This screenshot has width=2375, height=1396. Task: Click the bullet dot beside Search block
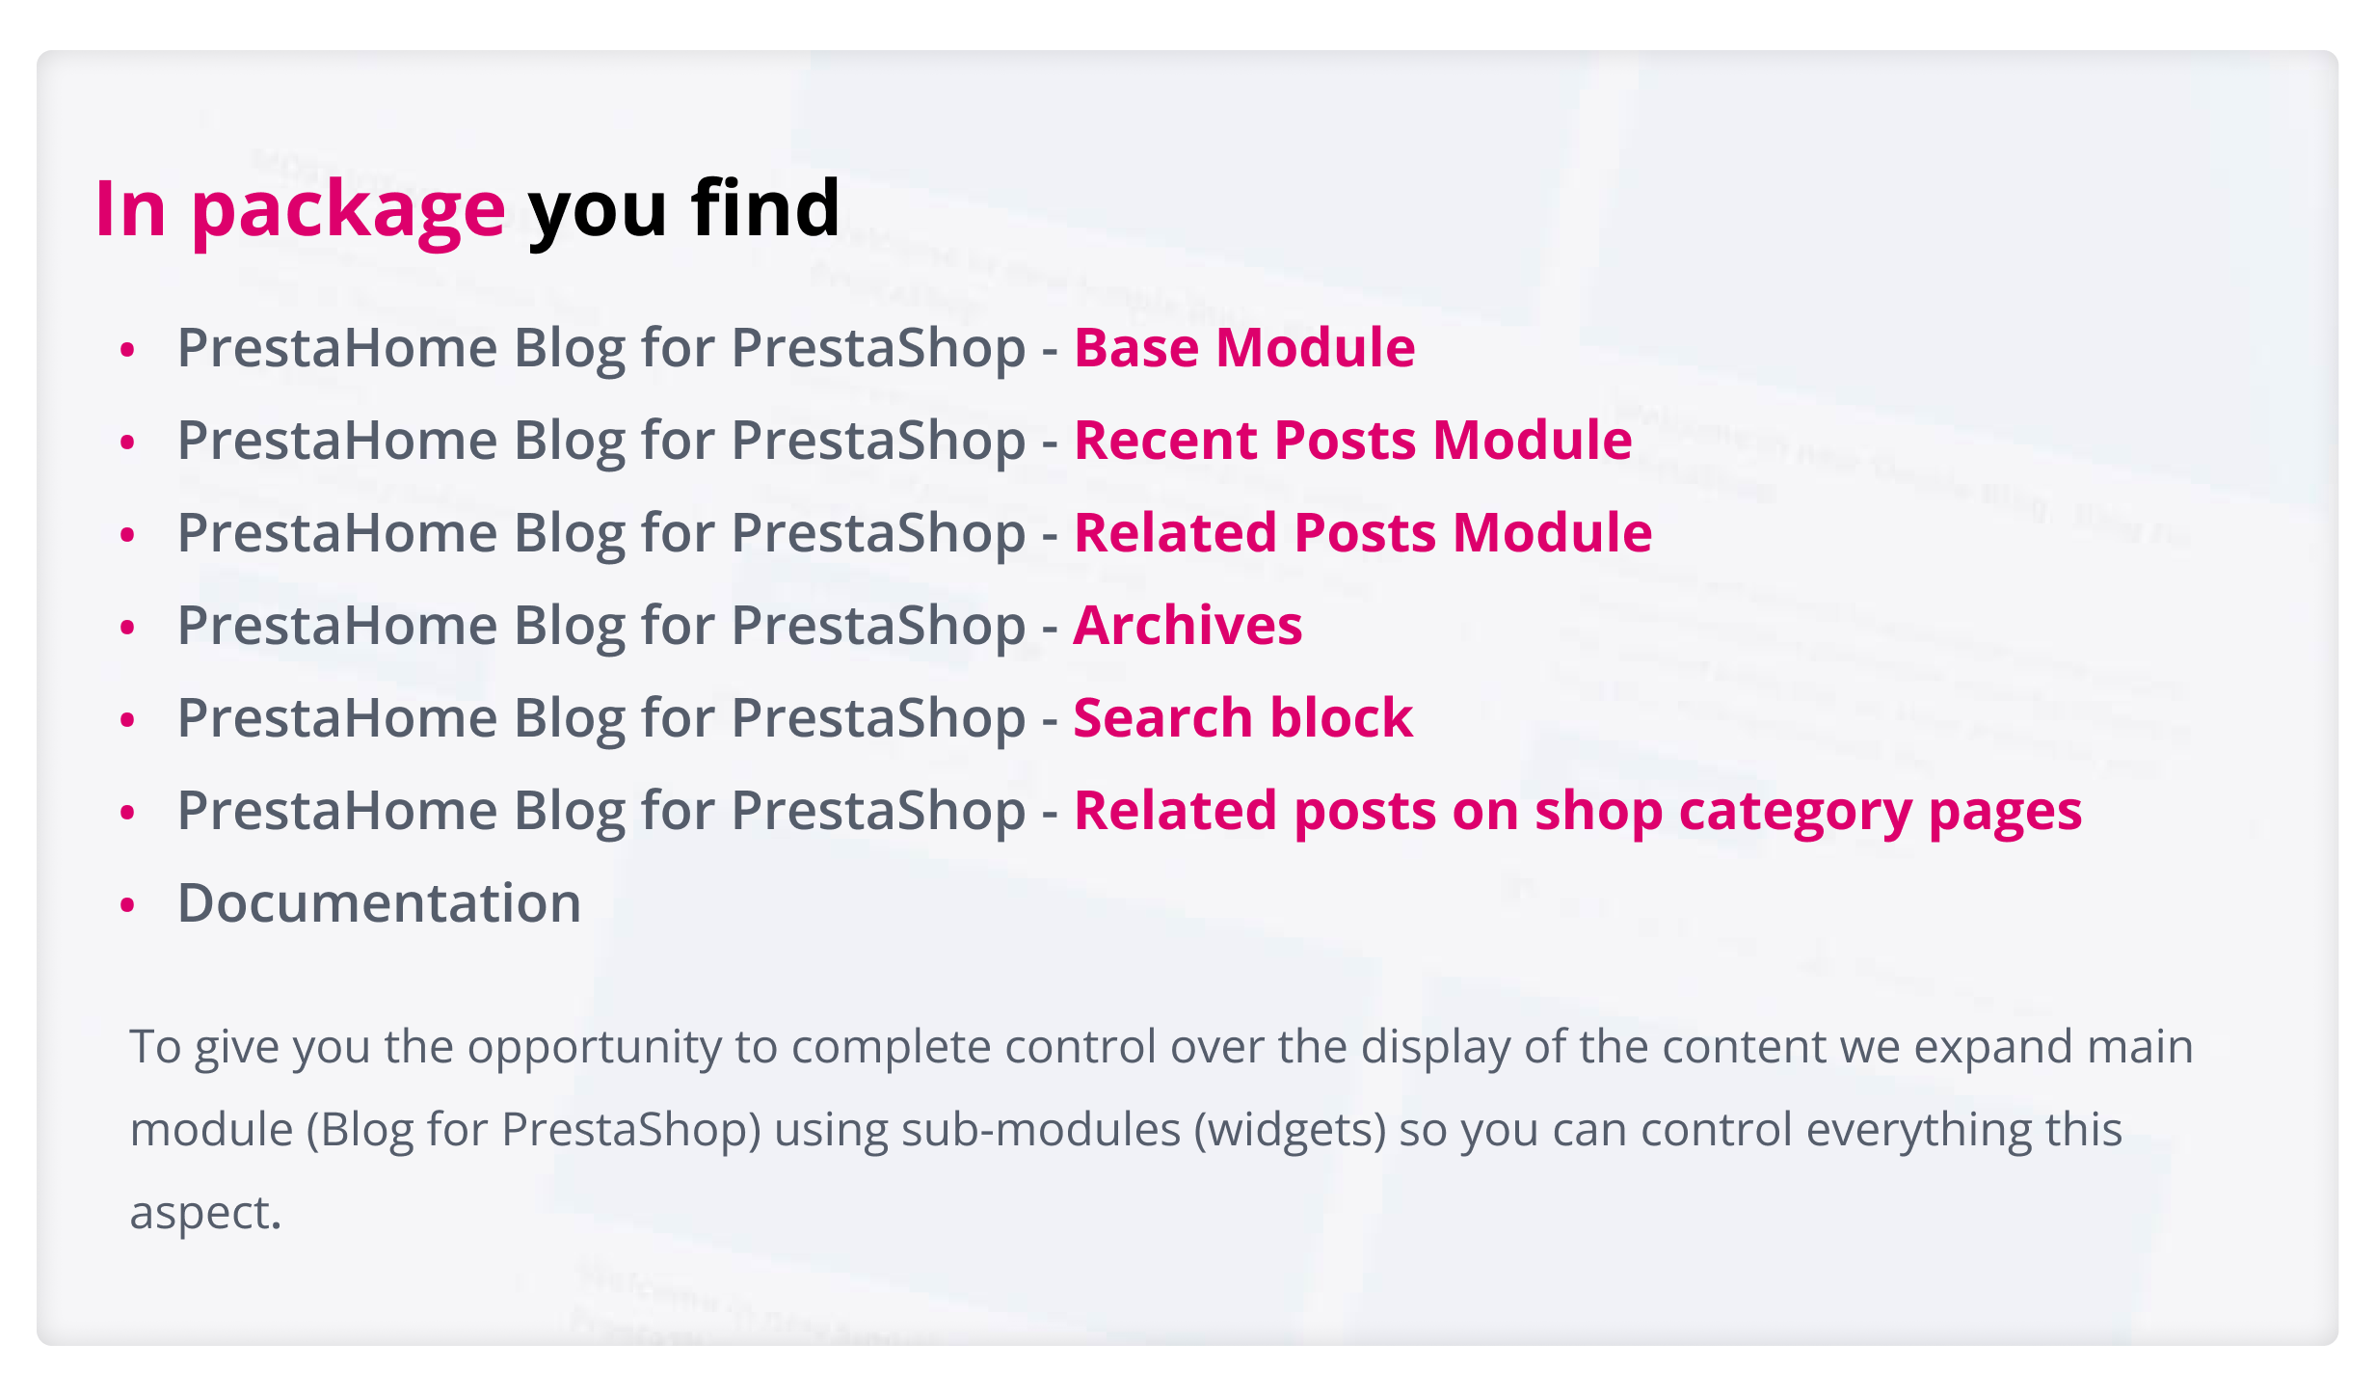point(127,720)
